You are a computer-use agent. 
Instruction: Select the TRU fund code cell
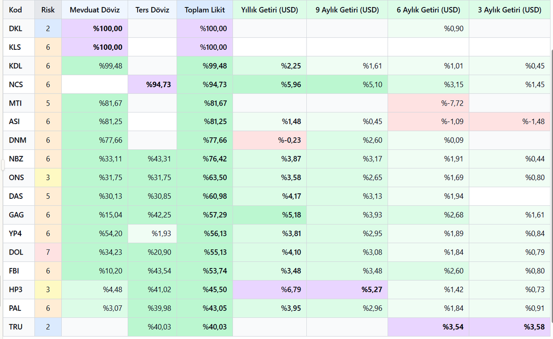pos(18,327)
